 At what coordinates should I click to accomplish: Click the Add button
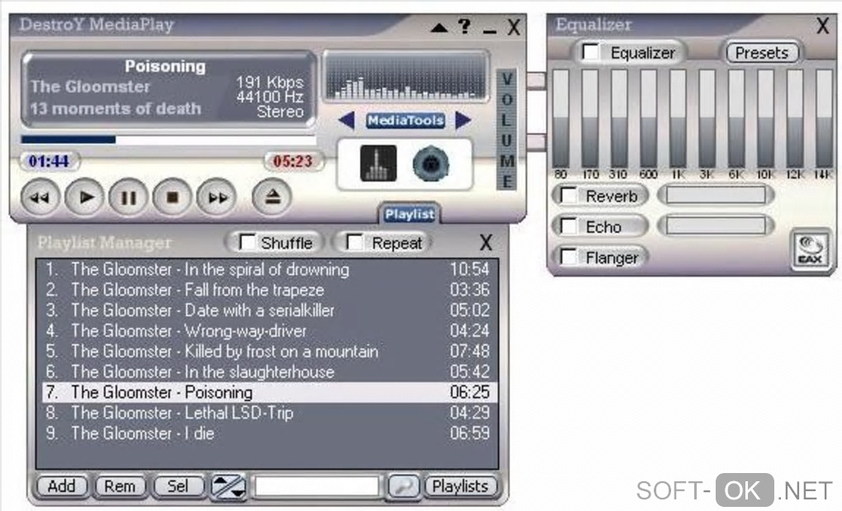62,486
